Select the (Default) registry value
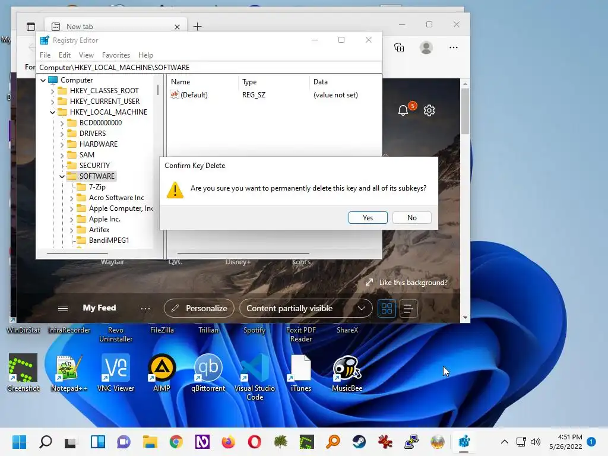Image resolution: width=608 pixels, height=456 pixels. (x=194, y=95)
